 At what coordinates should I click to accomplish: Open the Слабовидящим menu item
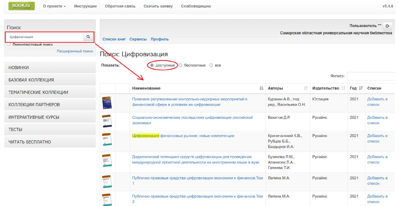click(x=196, y=6)
